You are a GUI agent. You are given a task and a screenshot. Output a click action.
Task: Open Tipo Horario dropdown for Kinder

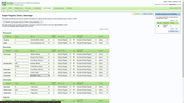click(x=64, y=43)
